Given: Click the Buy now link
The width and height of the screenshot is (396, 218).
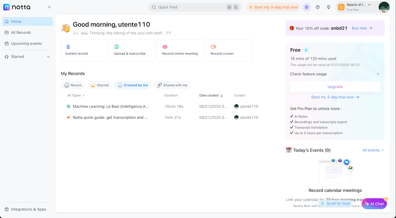Looking at the screenshot, I should tap(362, 28).
